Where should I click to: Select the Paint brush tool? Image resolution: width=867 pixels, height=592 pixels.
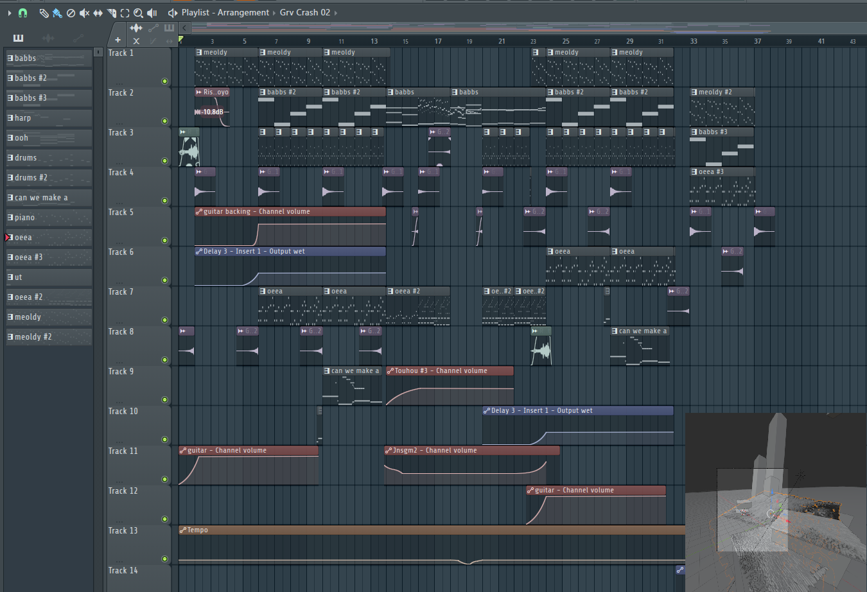[x=57, y=13]
